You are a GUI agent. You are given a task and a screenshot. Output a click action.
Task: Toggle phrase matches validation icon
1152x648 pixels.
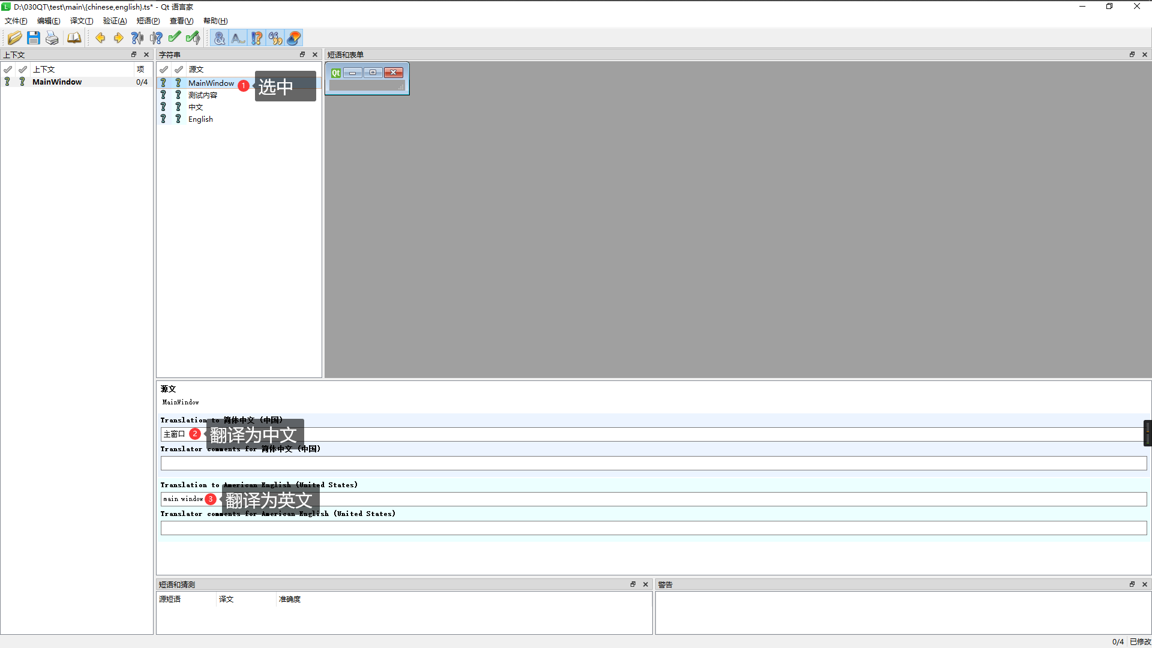point(275,38)
